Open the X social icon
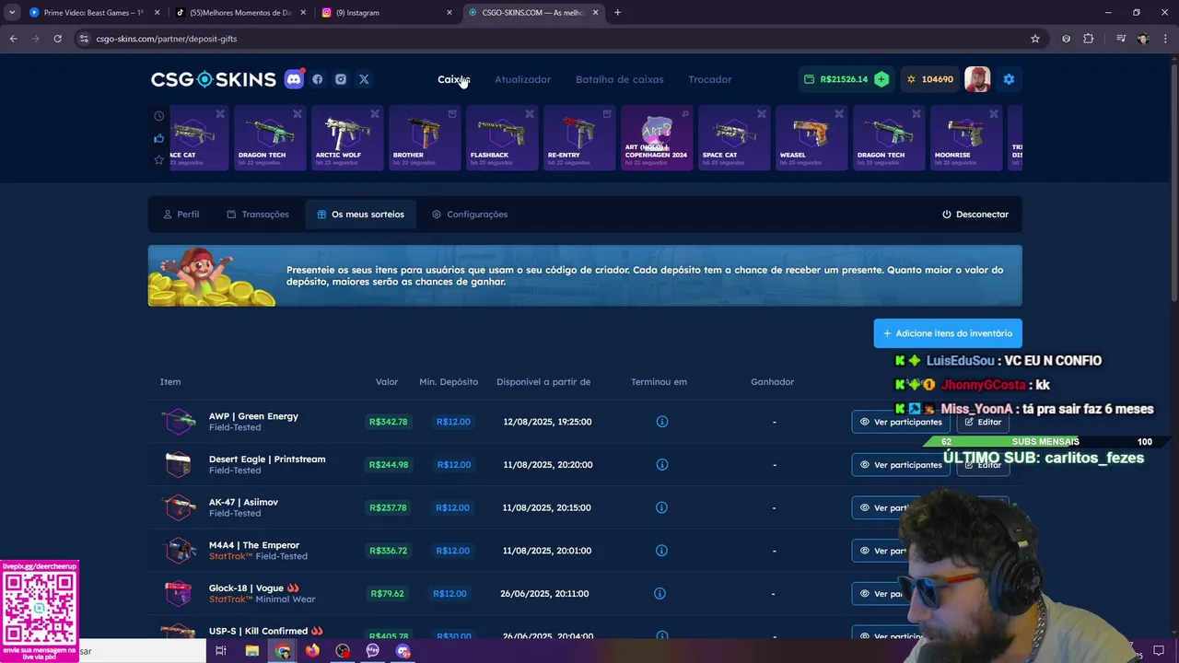 [x=364, y=79]
